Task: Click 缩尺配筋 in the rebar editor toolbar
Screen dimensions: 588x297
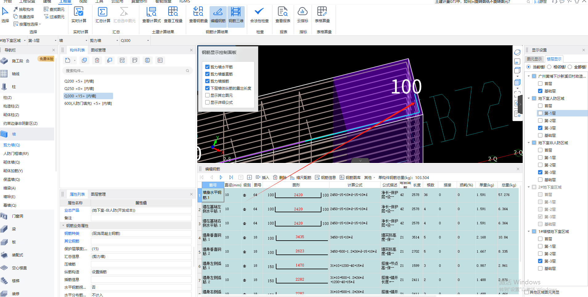Action: [300, 177]
